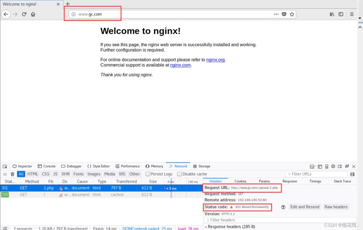This screenshot has height=230, width=363.
Task: Filter requests by All
Action: [21, 174]
